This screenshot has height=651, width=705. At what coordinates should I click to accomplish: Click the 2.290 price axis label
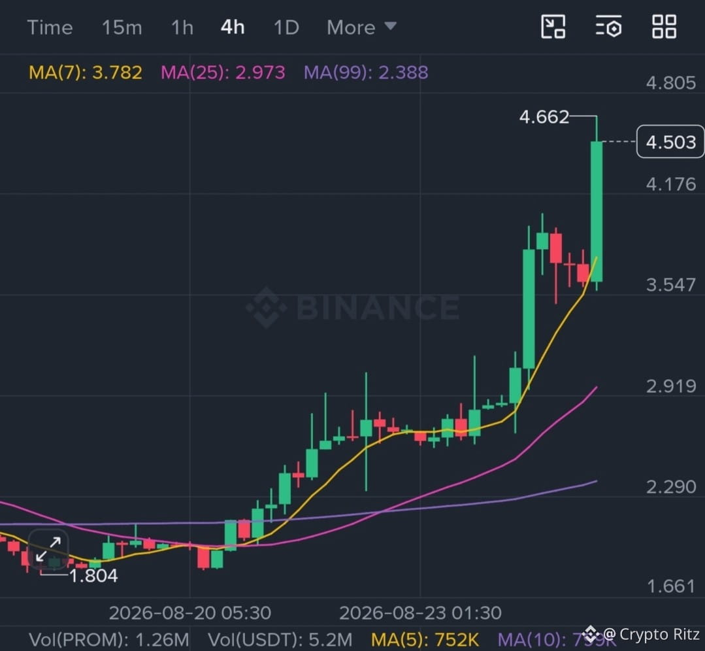pyautogui.click(x=671, y=487)
